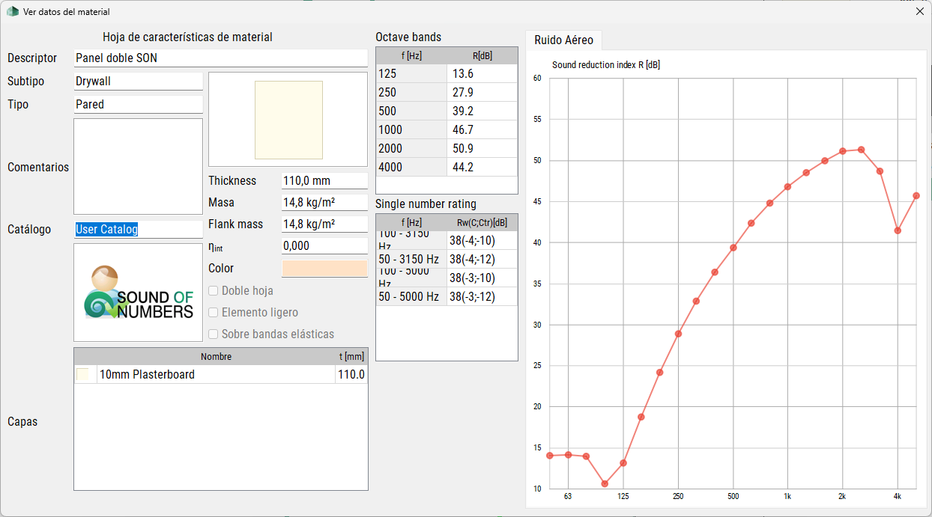Click the 10mm Plasterboard layer color box

(x=82, y=374)
